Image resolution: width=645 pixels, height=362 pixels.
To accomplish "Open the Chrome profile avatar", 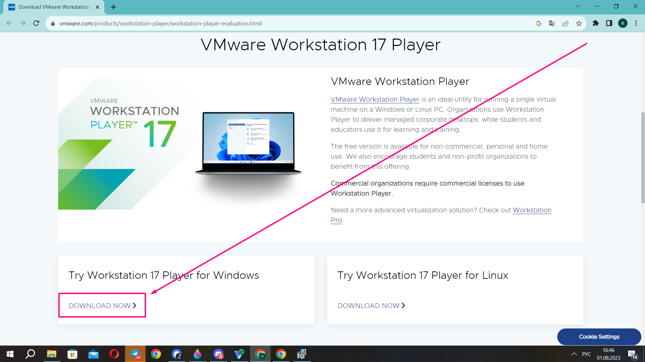I will 623,23.
